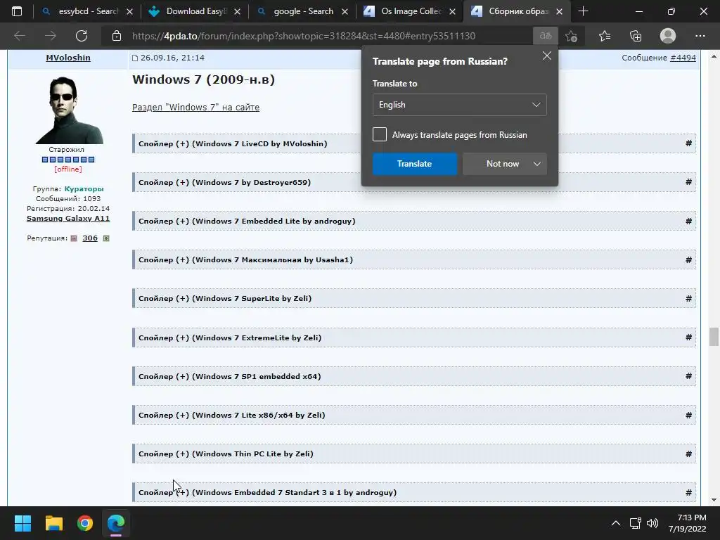
Task: Click the blue Translate button
Action: pyautogui.click(x=415, y=164)
